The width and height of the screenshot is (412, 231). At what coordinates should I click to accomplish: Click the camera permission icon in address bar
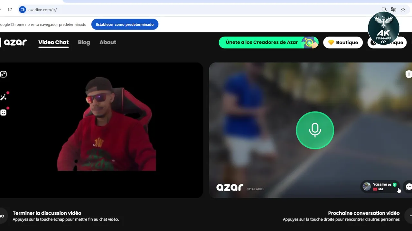[x=22, y=10]
